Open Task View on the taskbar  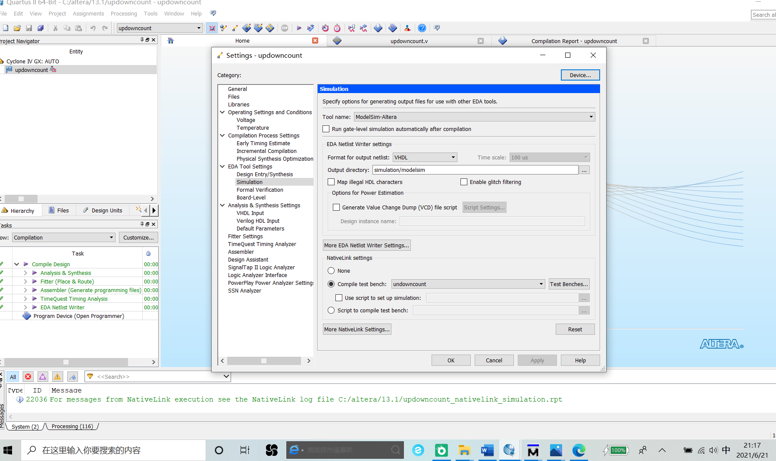click(x=244, y=450)
